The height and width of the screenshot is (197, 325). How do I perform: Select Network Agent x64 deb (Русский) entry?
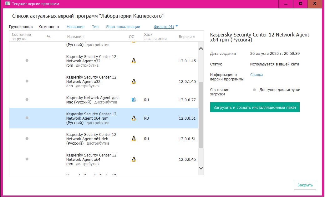pos(91,139)
